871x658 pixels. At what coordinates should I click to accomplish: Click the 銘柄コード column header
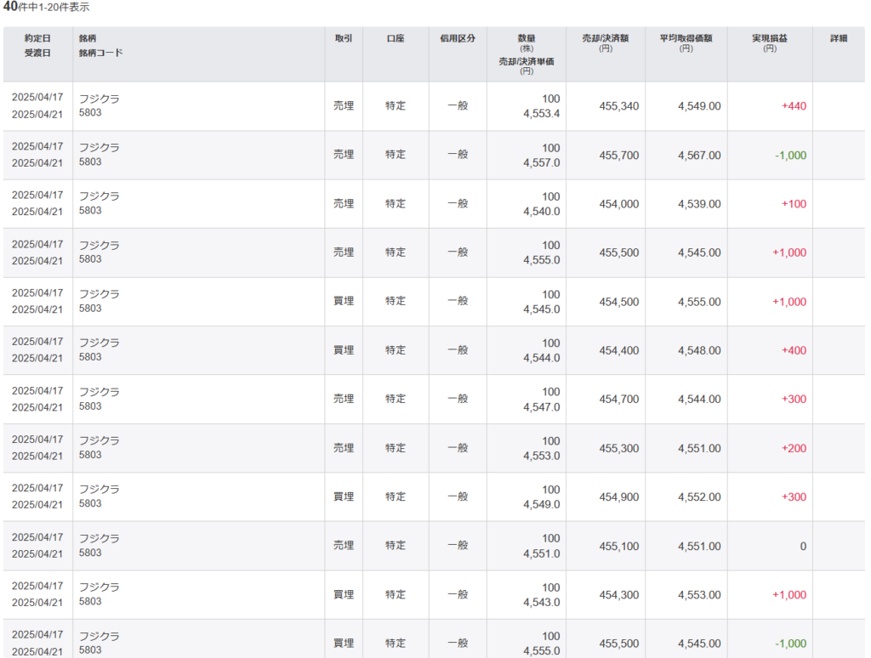click(100, 53)
